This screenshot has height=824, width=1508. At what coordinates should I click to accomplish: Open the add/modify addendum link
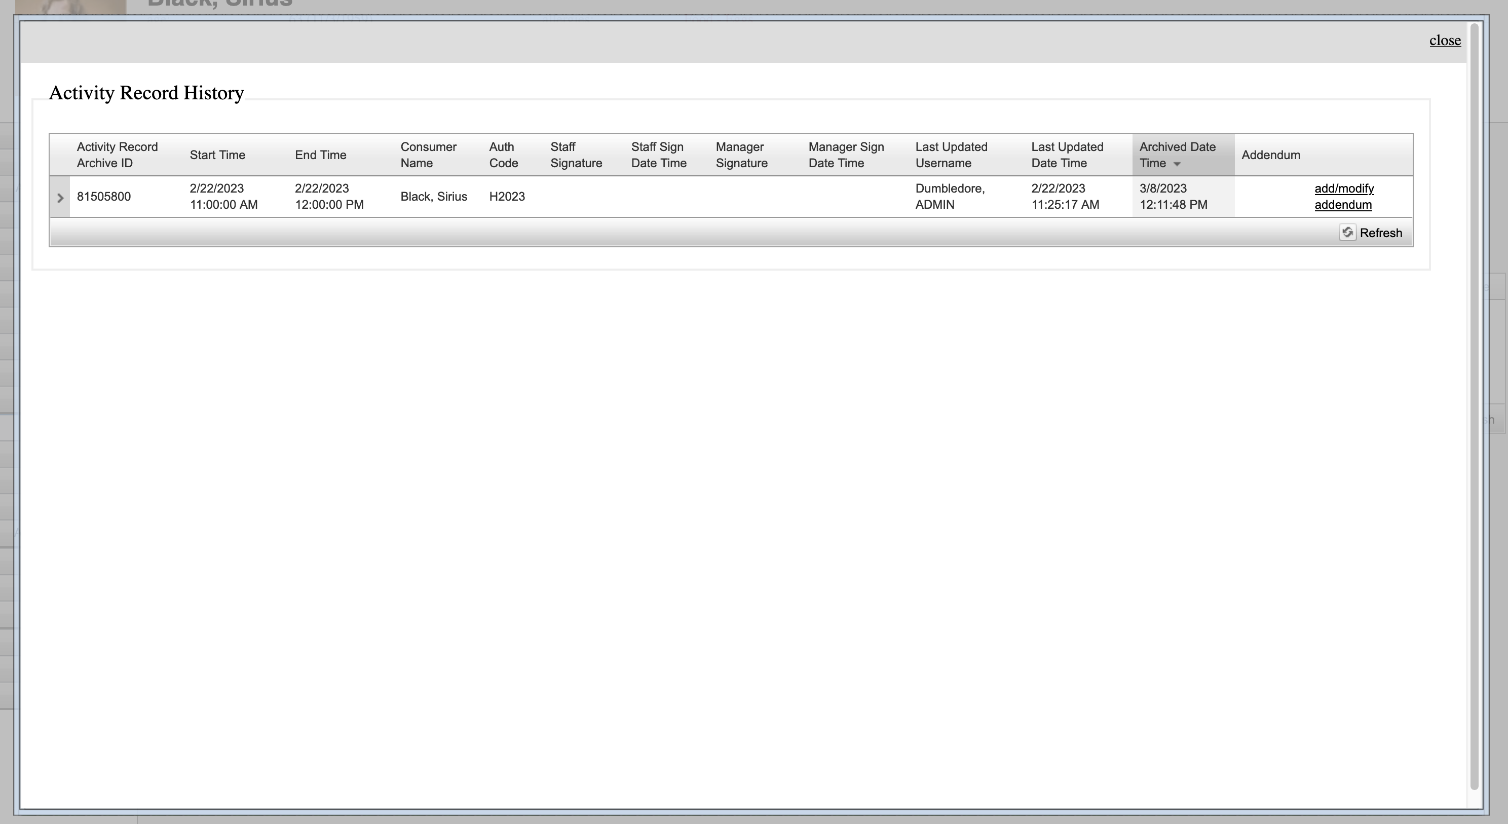[1343, 197]
